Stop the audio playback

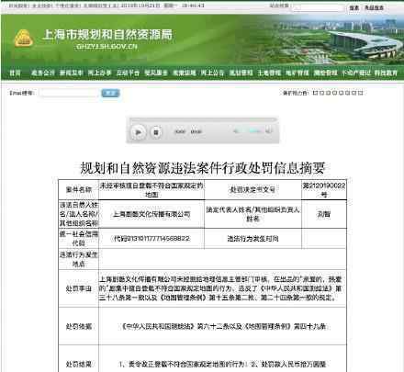(x=156, y=132)
